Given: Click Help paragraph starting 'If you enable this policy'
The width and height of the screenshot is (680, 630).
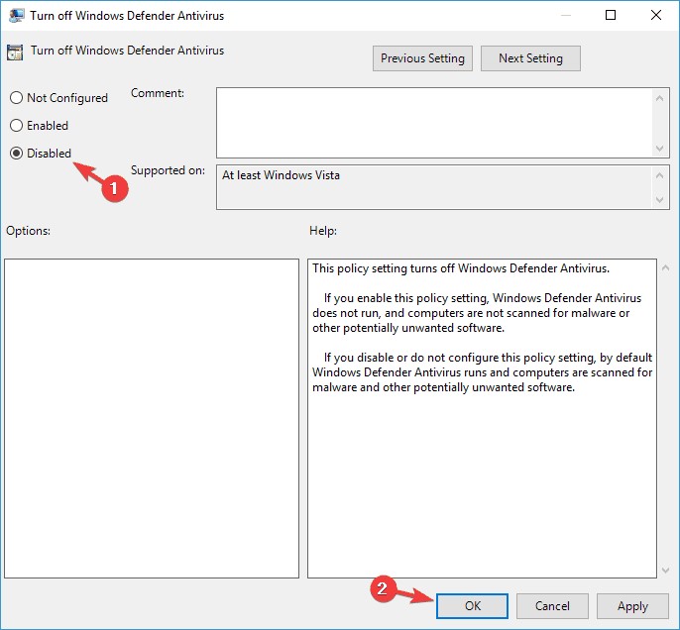Looking at the screenshot, I should point(477,313).
